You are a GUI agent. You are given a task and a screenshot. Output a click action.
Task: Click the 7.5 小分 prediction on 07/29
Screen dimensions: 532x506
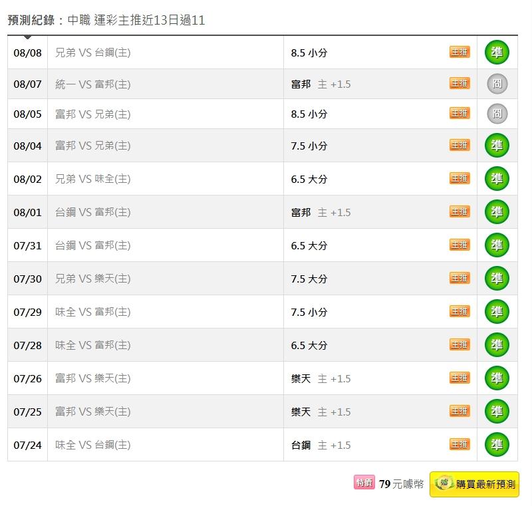point(309,312)
